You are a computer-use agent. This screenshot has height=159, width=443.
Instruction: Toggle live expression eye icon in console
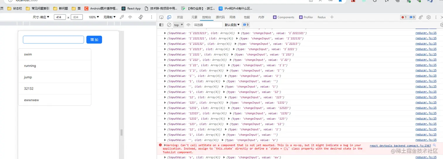click(188, 25)
